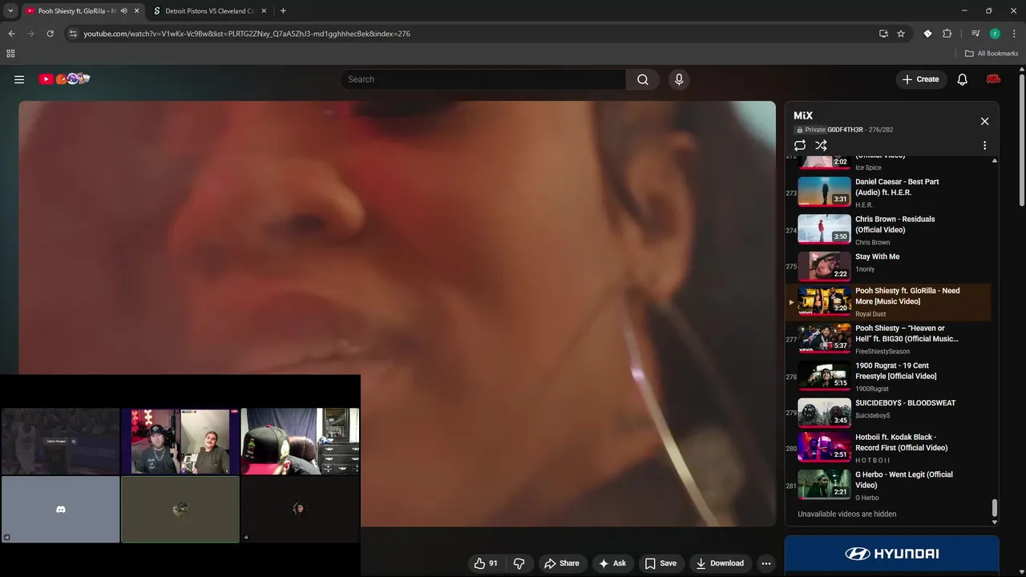Open the Chrome profile avatar

[995, 34]
